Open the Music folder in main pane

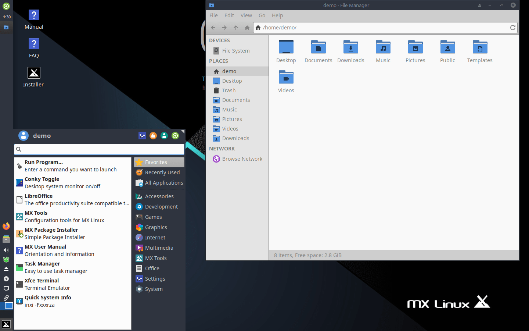click(x=383, y=51)
